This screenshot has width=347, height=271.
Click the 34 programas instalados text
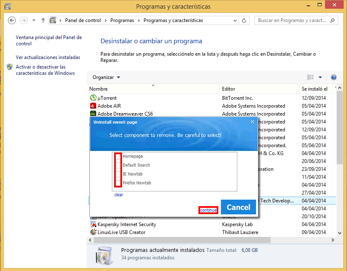148,258
